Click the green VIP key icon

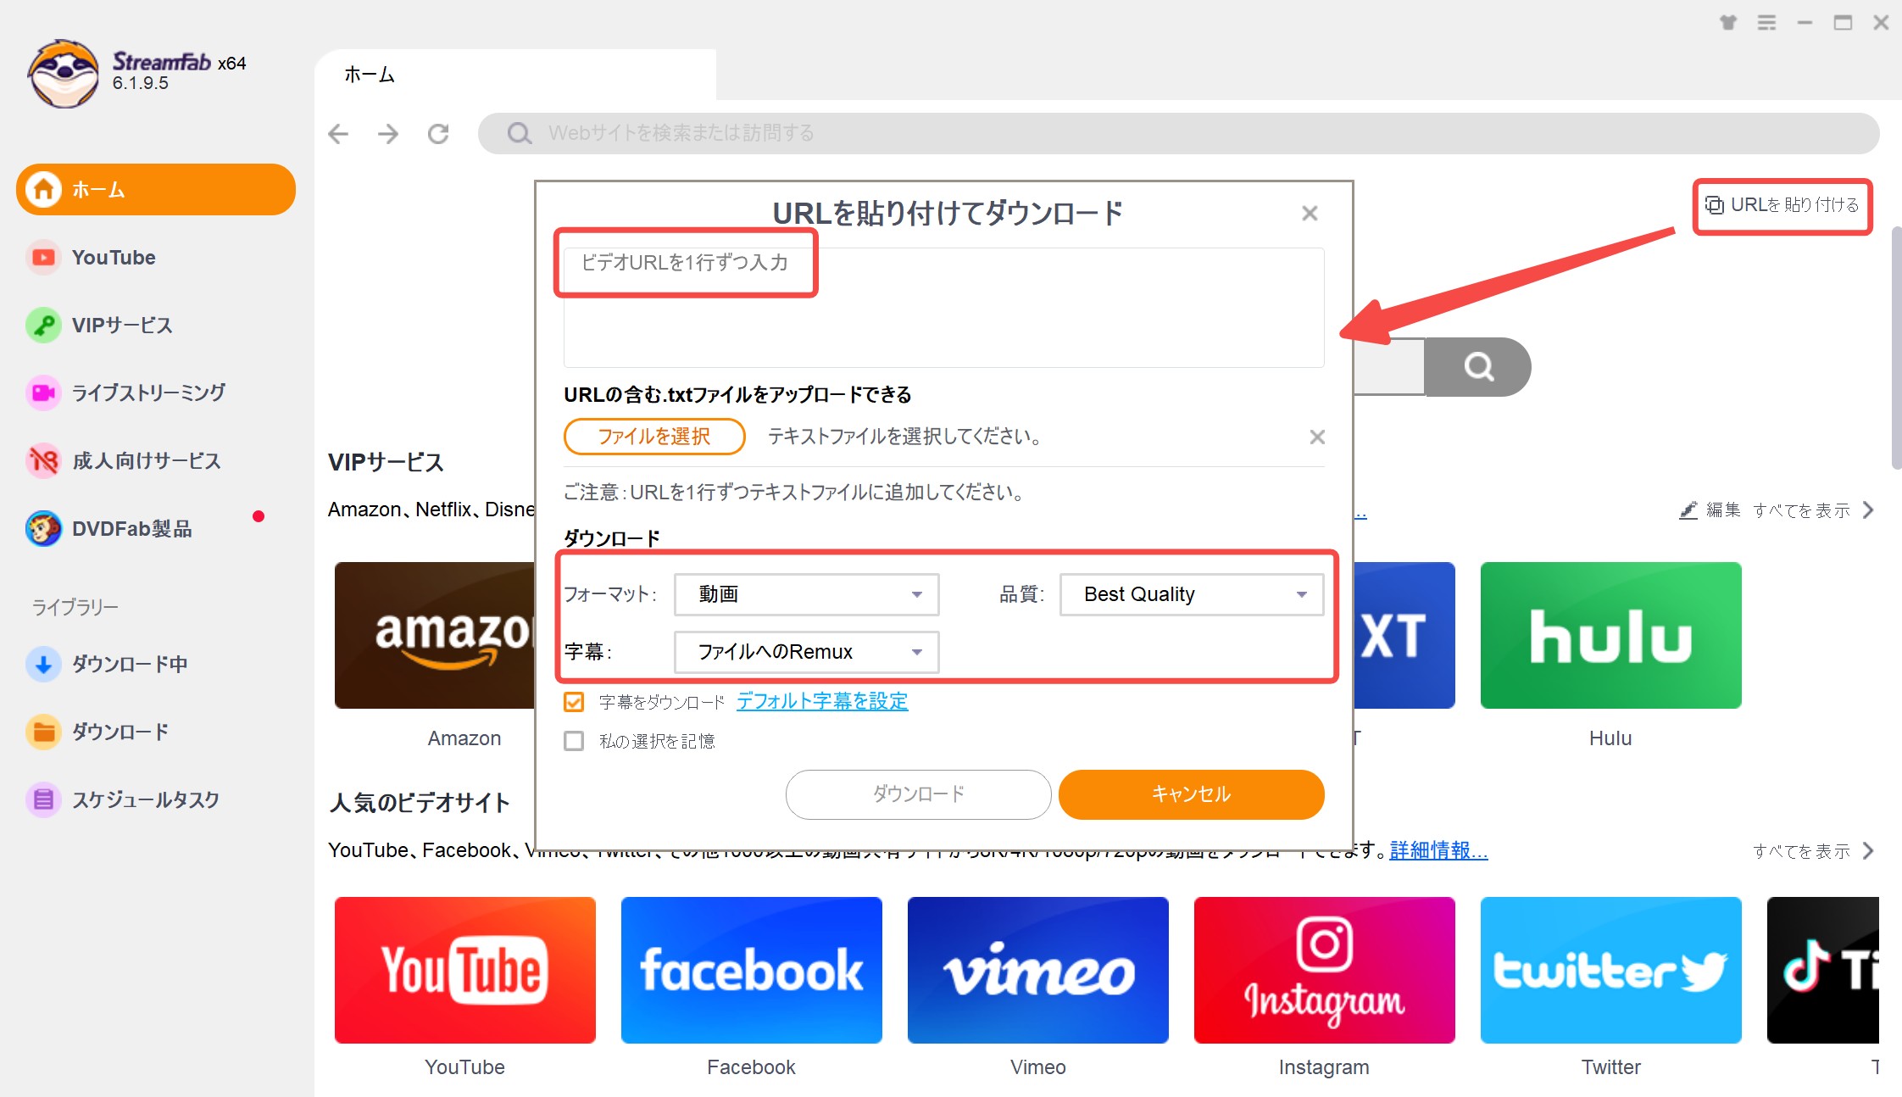pos(43,325)
